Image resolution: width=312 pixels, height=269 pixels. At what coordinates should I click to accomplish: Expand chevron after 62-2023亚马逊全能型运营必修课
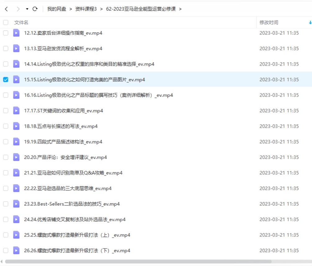[180, 9]
